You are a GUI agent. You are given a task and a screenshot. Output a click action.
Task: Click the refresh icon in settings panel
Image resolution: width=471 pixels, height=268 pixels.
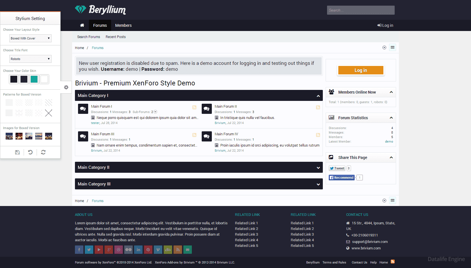43,152
